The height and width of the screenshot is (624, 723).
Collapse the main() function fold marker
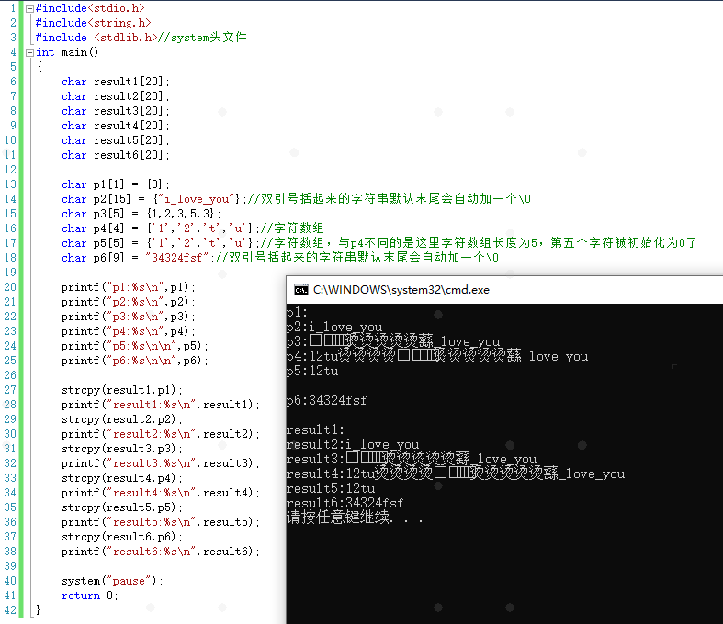point(29,52)
